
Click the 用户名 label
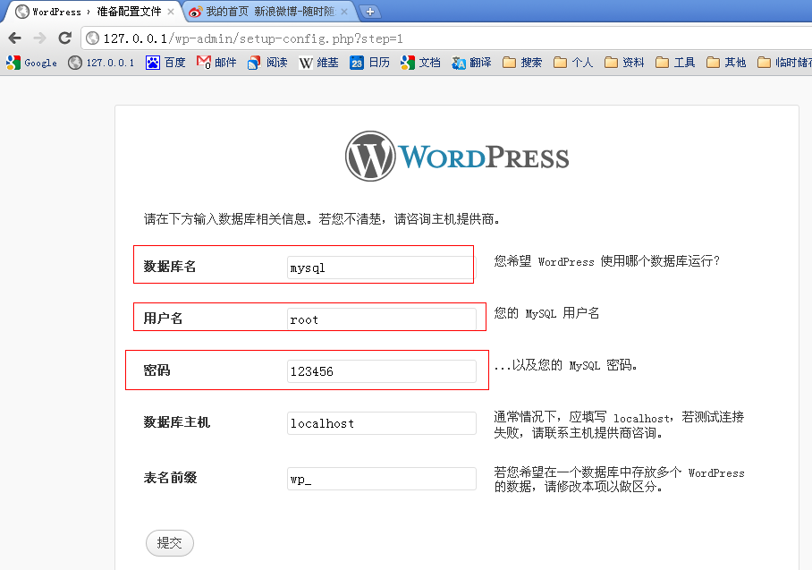pyautogui.click(x=163, y=319)
